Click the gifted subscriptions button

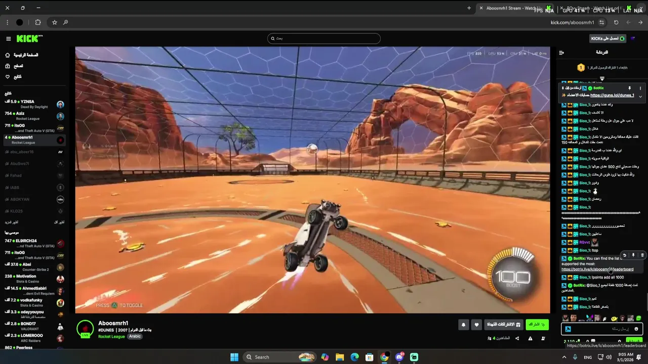point(503,325)
